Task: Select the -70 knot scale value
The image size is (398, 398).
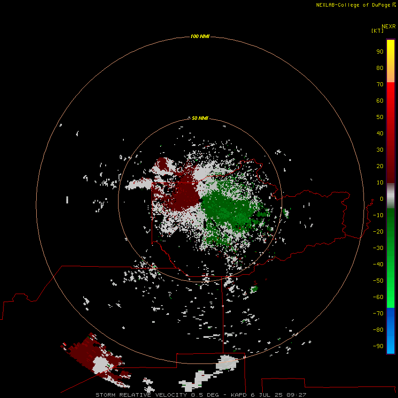Action: (x=378, y=313)
